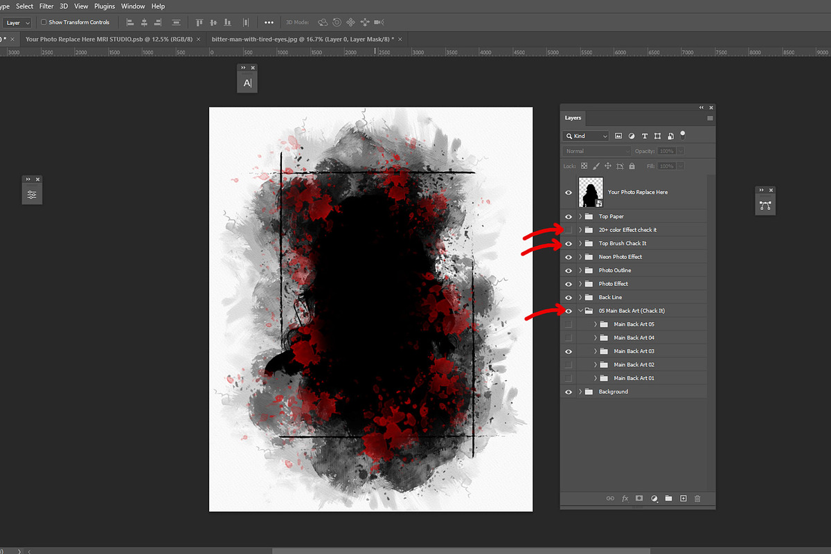Enable Show Transform Controls checkbox
Image resolution: width=831 pixels, height=554 pixels.
pos(44,22)
